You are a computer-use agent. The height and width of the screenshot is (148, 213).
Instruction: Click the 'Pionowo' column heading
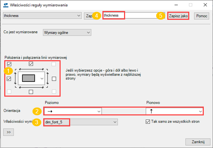click(x=153, y=103)
